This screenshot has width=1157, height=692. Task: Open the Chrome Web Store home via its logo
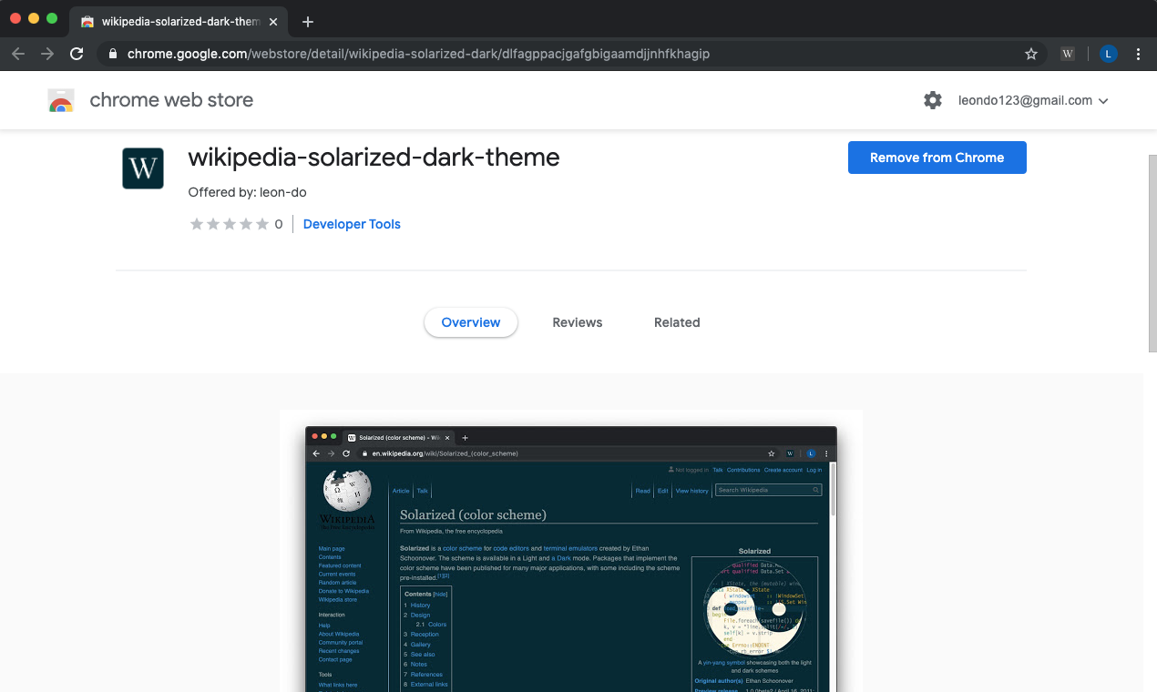click(x=60, y=100)
